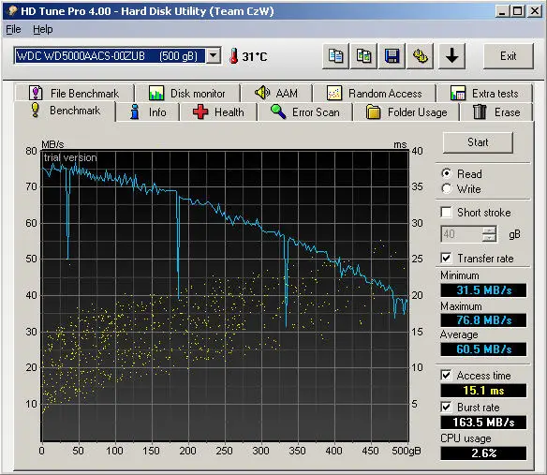Uncheck the Transfer rate checkbox
Screen dimensions: 547x475
[x=446, y=259]
